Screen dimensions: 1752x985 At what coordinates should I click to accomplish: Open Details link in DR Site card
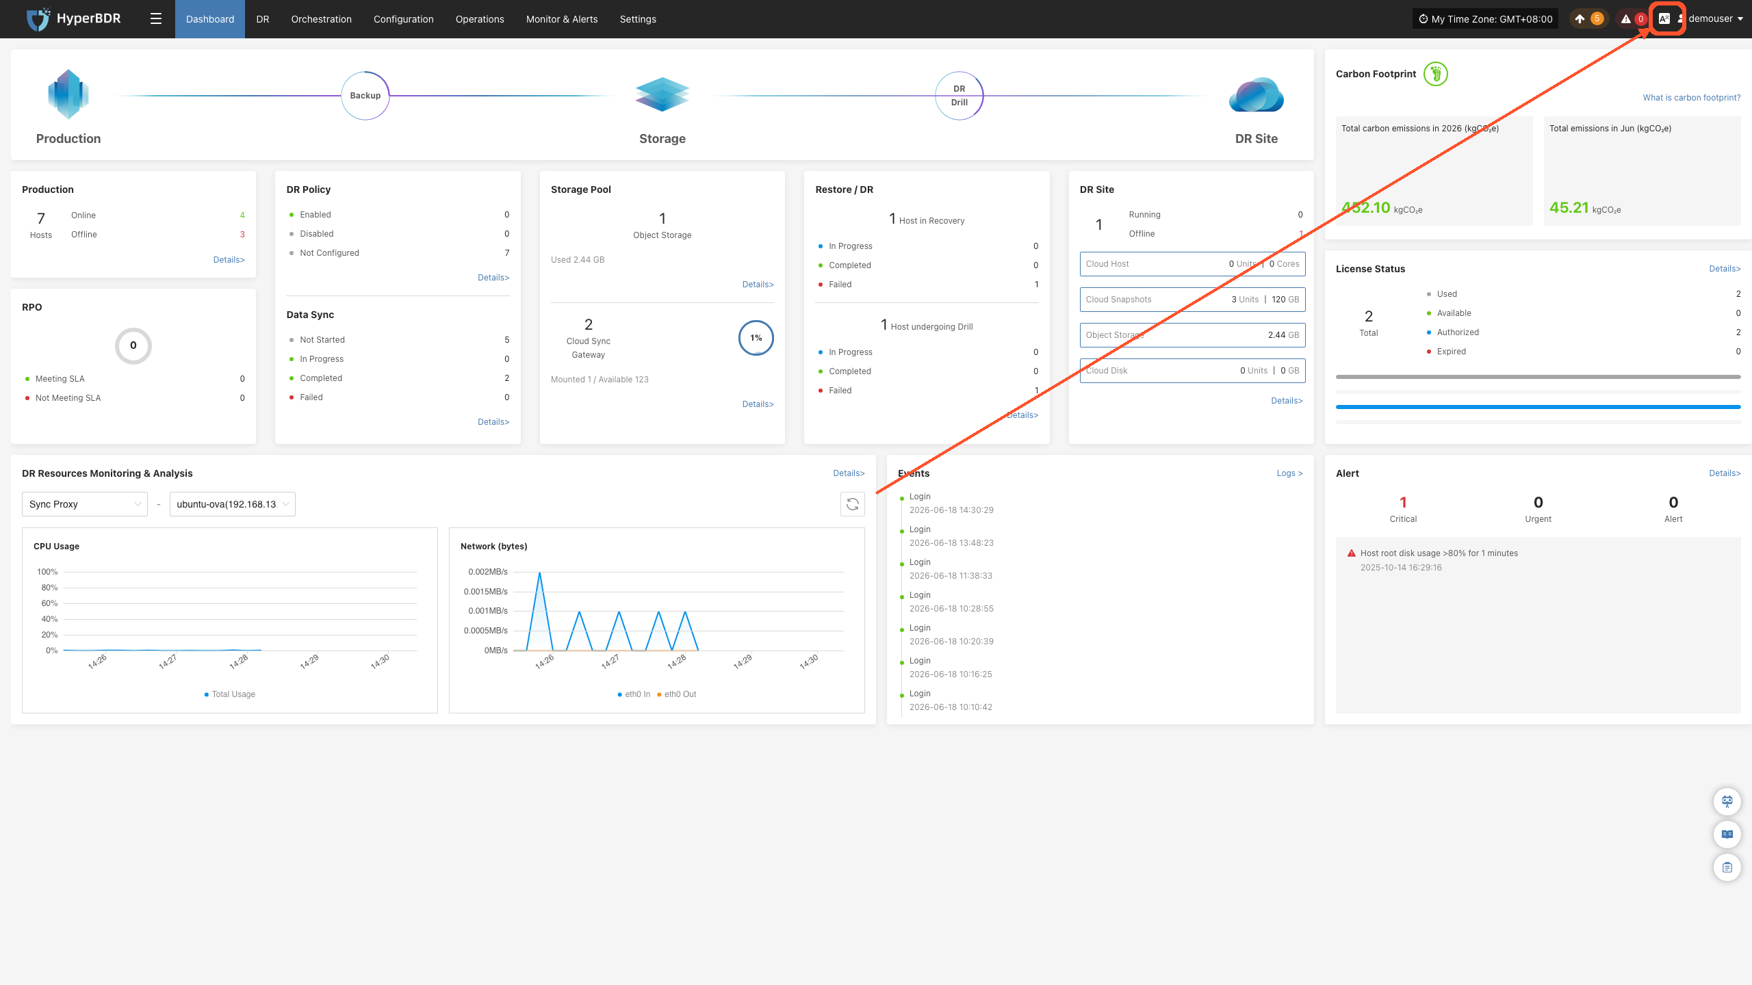click(1287, 401)
